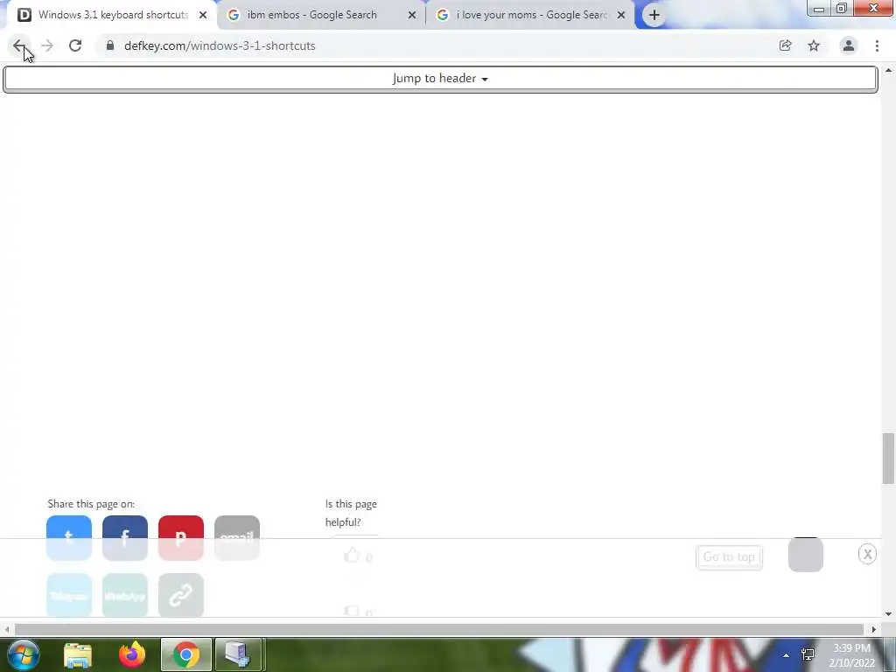Click the computer program taskbar icon
Viewport: 896px width, 672px height.
238,654
